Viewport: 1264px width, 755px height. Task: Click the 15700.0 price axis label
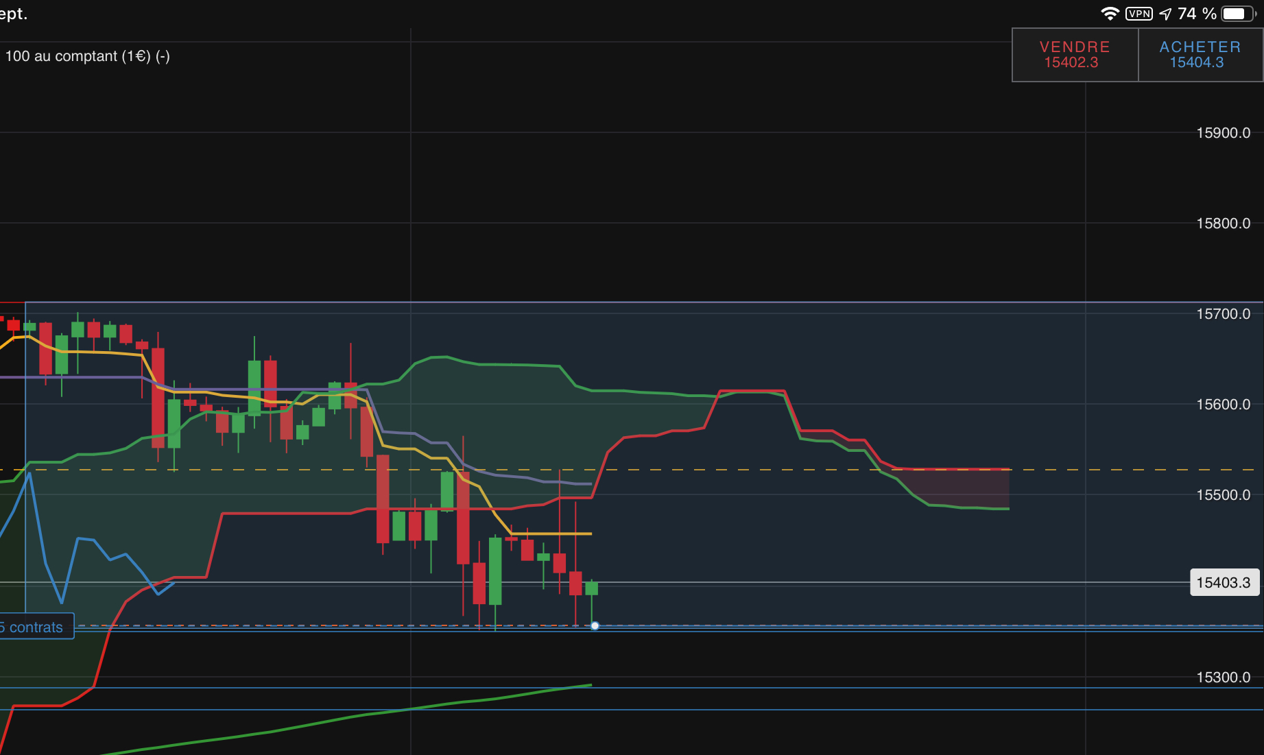1223,314
